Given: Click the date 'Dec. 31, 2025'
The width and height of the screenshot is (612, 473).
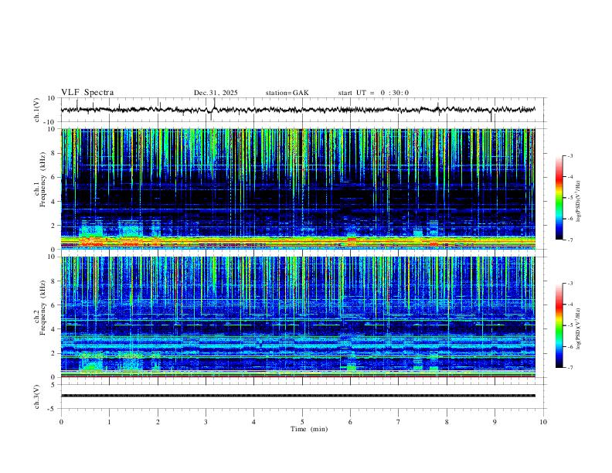Looking at the screenshot, I should [x=216, y=93].
